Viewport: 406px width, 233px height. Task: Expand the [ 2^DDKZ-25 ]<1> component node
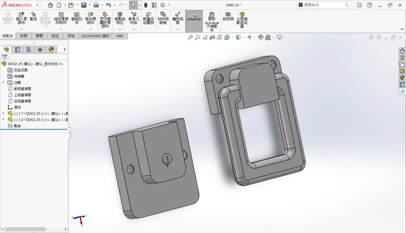pyautogui.click(x=3, y=120)
